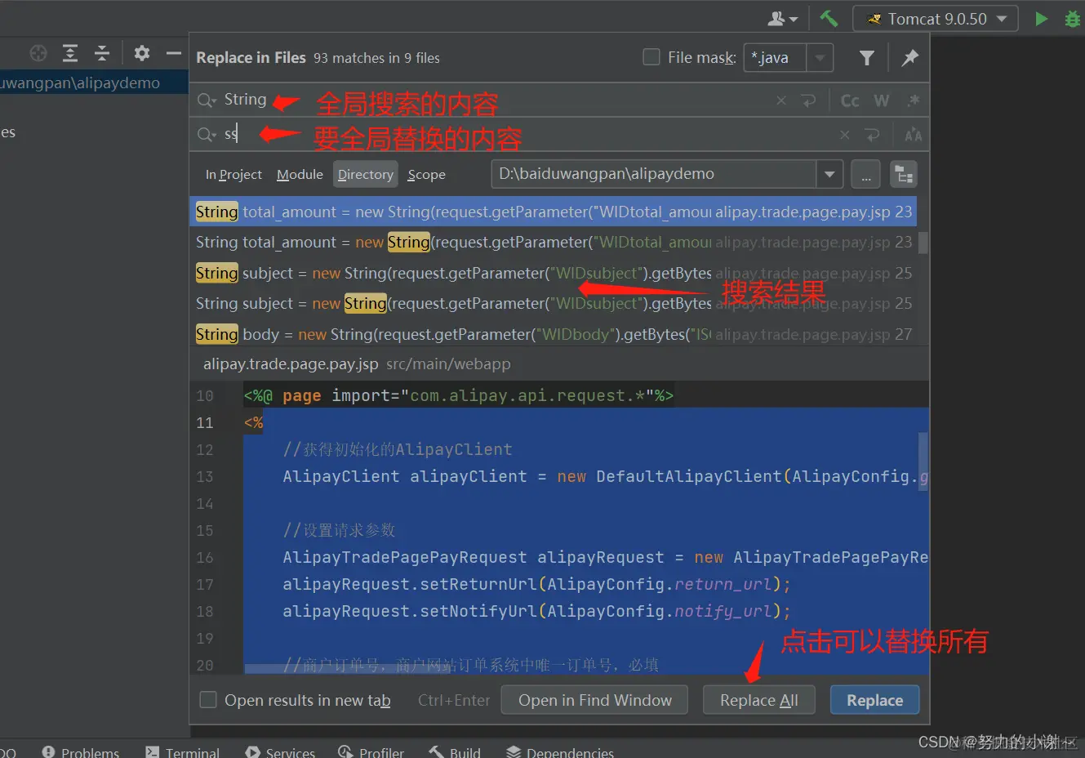Toggle Search recursively in subdirectories icon
1085x758 pixels.
903,175
